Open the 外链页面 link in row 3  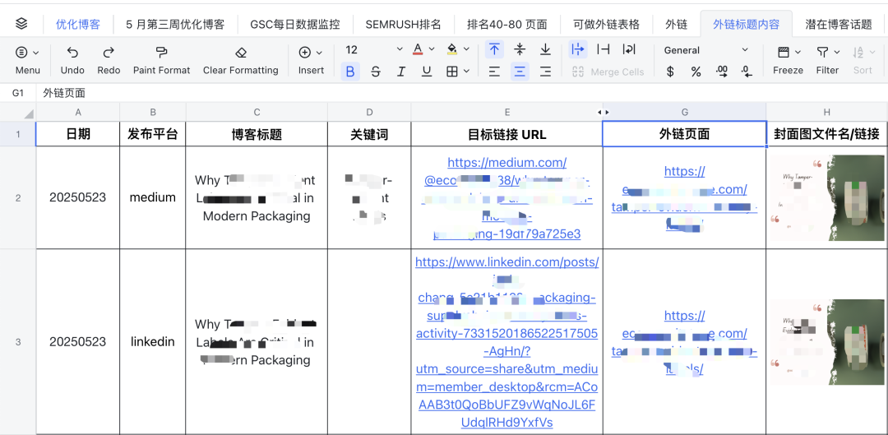tap(685, 342)
